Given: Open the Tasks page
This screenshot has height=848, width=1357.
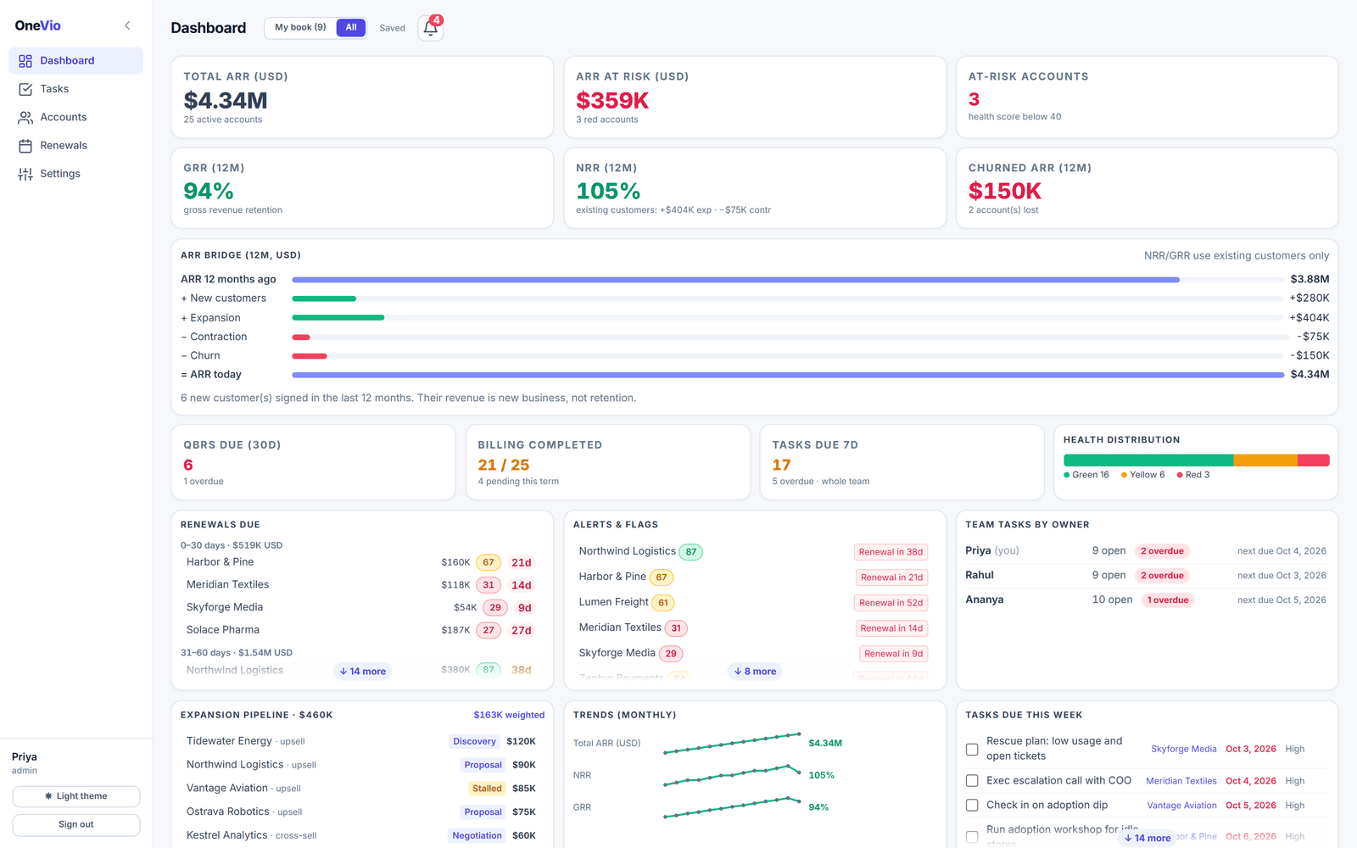Looking at the screenshot, I should click(75, 89).
